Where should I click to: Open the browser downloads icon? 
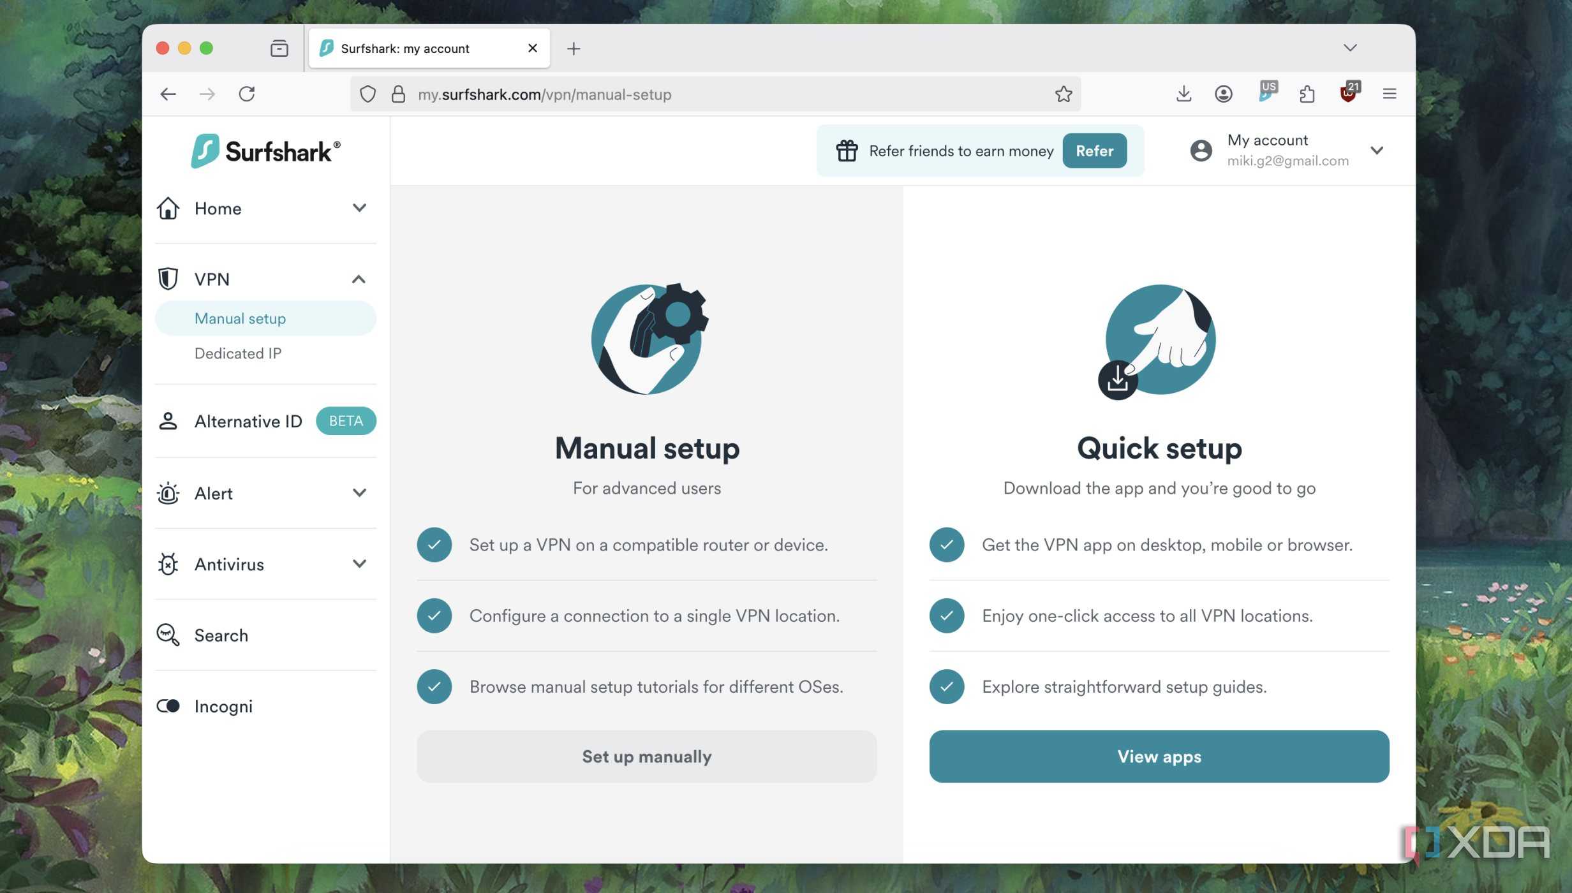(x=1183, y=94)
